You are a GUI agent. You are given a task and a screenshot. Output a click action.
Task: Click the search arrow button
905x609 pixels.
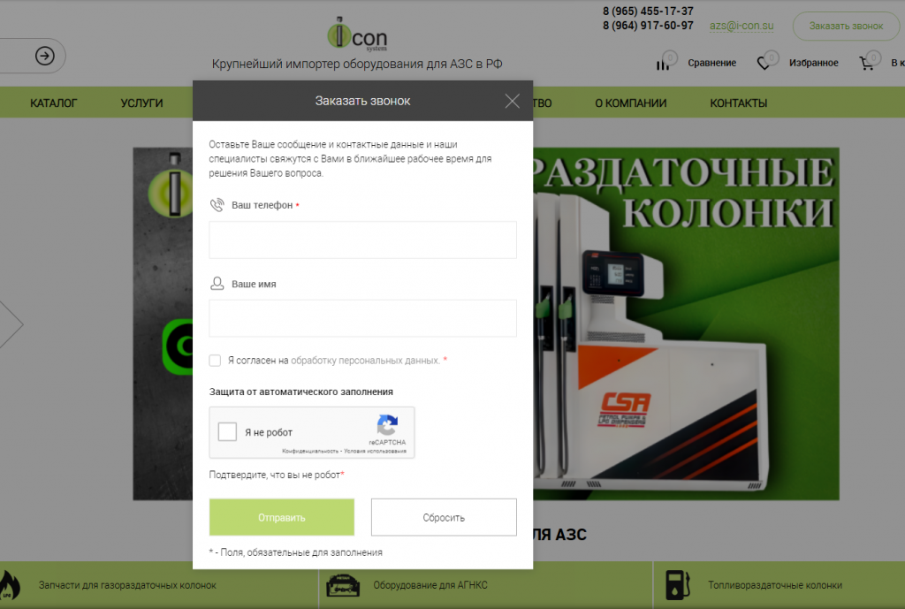(x=45, y=56)
